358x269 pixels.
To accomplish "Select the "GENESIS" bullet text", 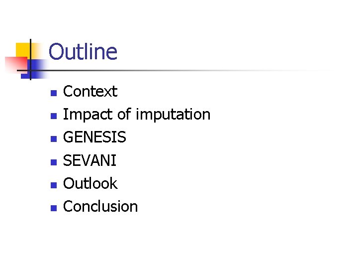I will (x=95, y=137).
